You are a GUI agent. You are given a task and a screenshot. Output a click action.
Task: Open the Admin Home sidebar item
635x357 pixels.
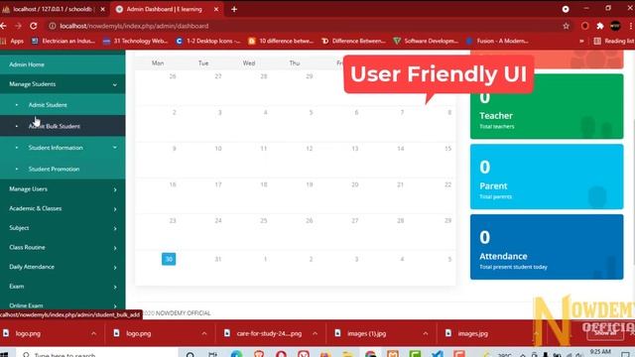pos(63,64)
